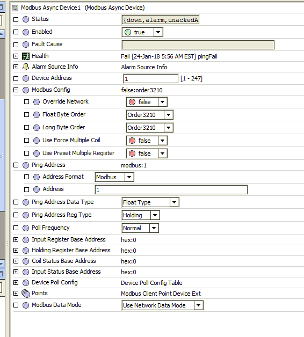
Task: Expand Holding Register Base Address
Action: (x=16, y=251)
